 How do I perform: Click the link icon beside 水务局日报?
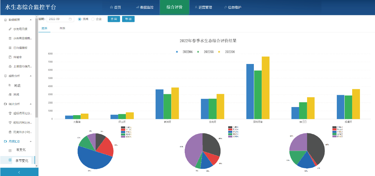pyautogui.click(x=10, y=29)
